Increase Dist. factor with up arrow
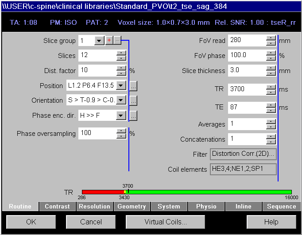Screen dimensions: 302x235 click(x=121, y=68)
